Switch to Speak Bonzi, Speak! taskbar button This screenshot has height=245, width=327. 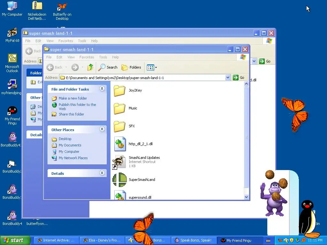(193, 240)
